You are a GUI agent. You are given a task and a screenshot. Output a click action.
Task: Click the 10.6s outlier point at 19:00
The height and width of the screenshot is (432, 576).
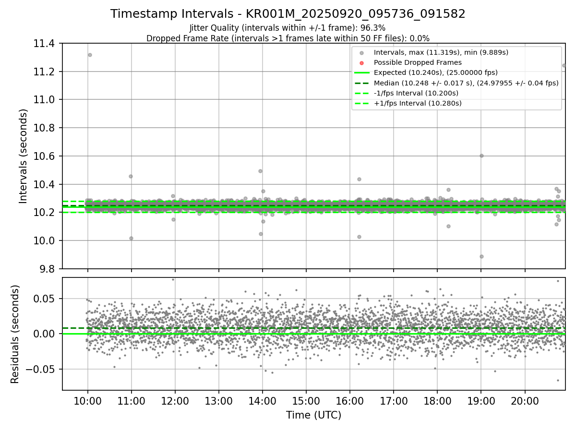click(x=481, y=156)
